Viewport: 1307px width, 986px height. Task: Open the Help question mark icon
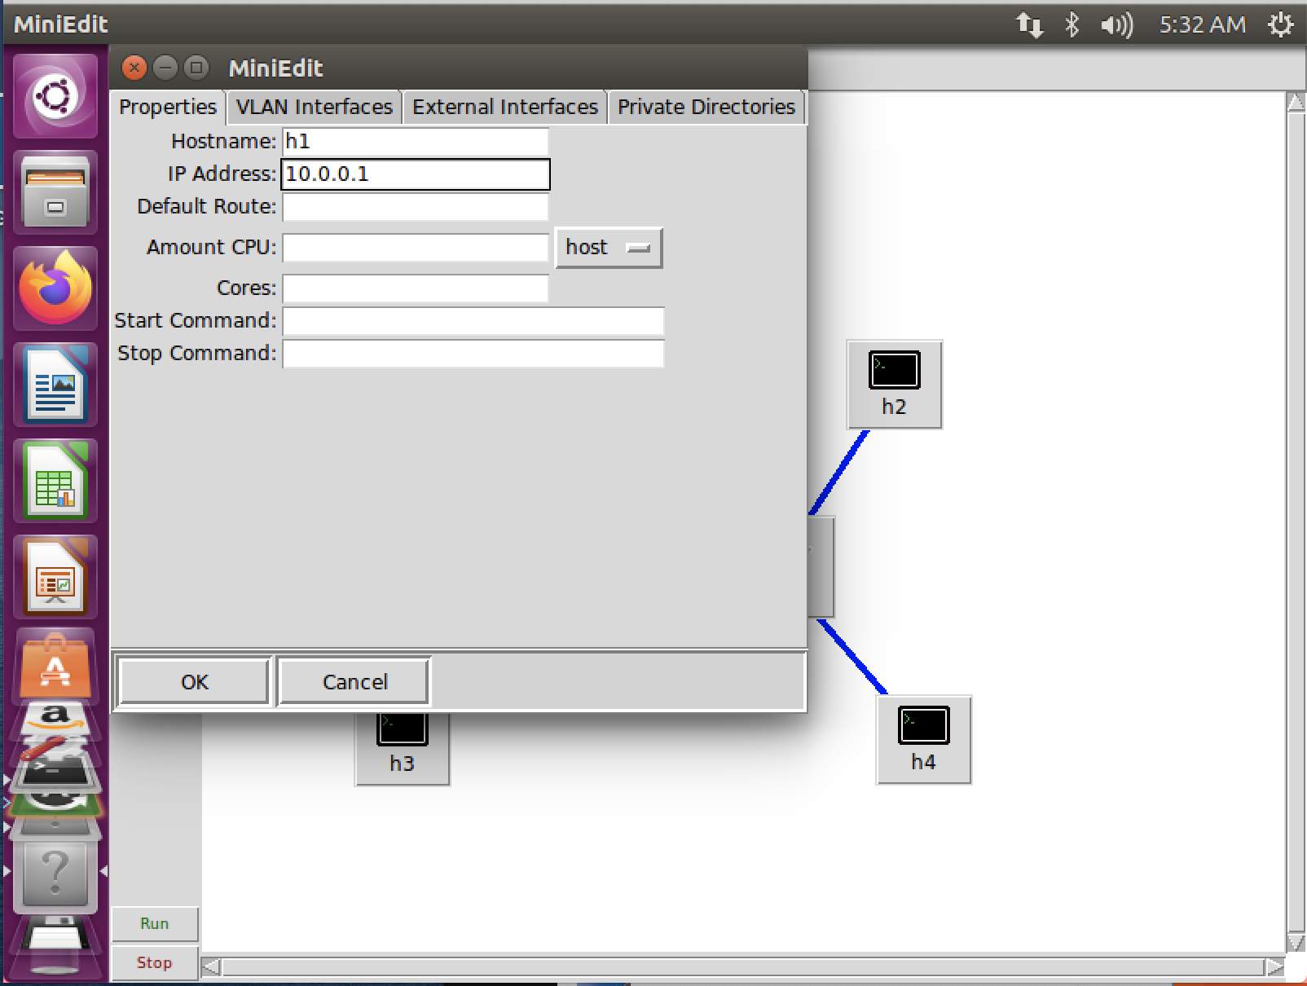[55, 874]
